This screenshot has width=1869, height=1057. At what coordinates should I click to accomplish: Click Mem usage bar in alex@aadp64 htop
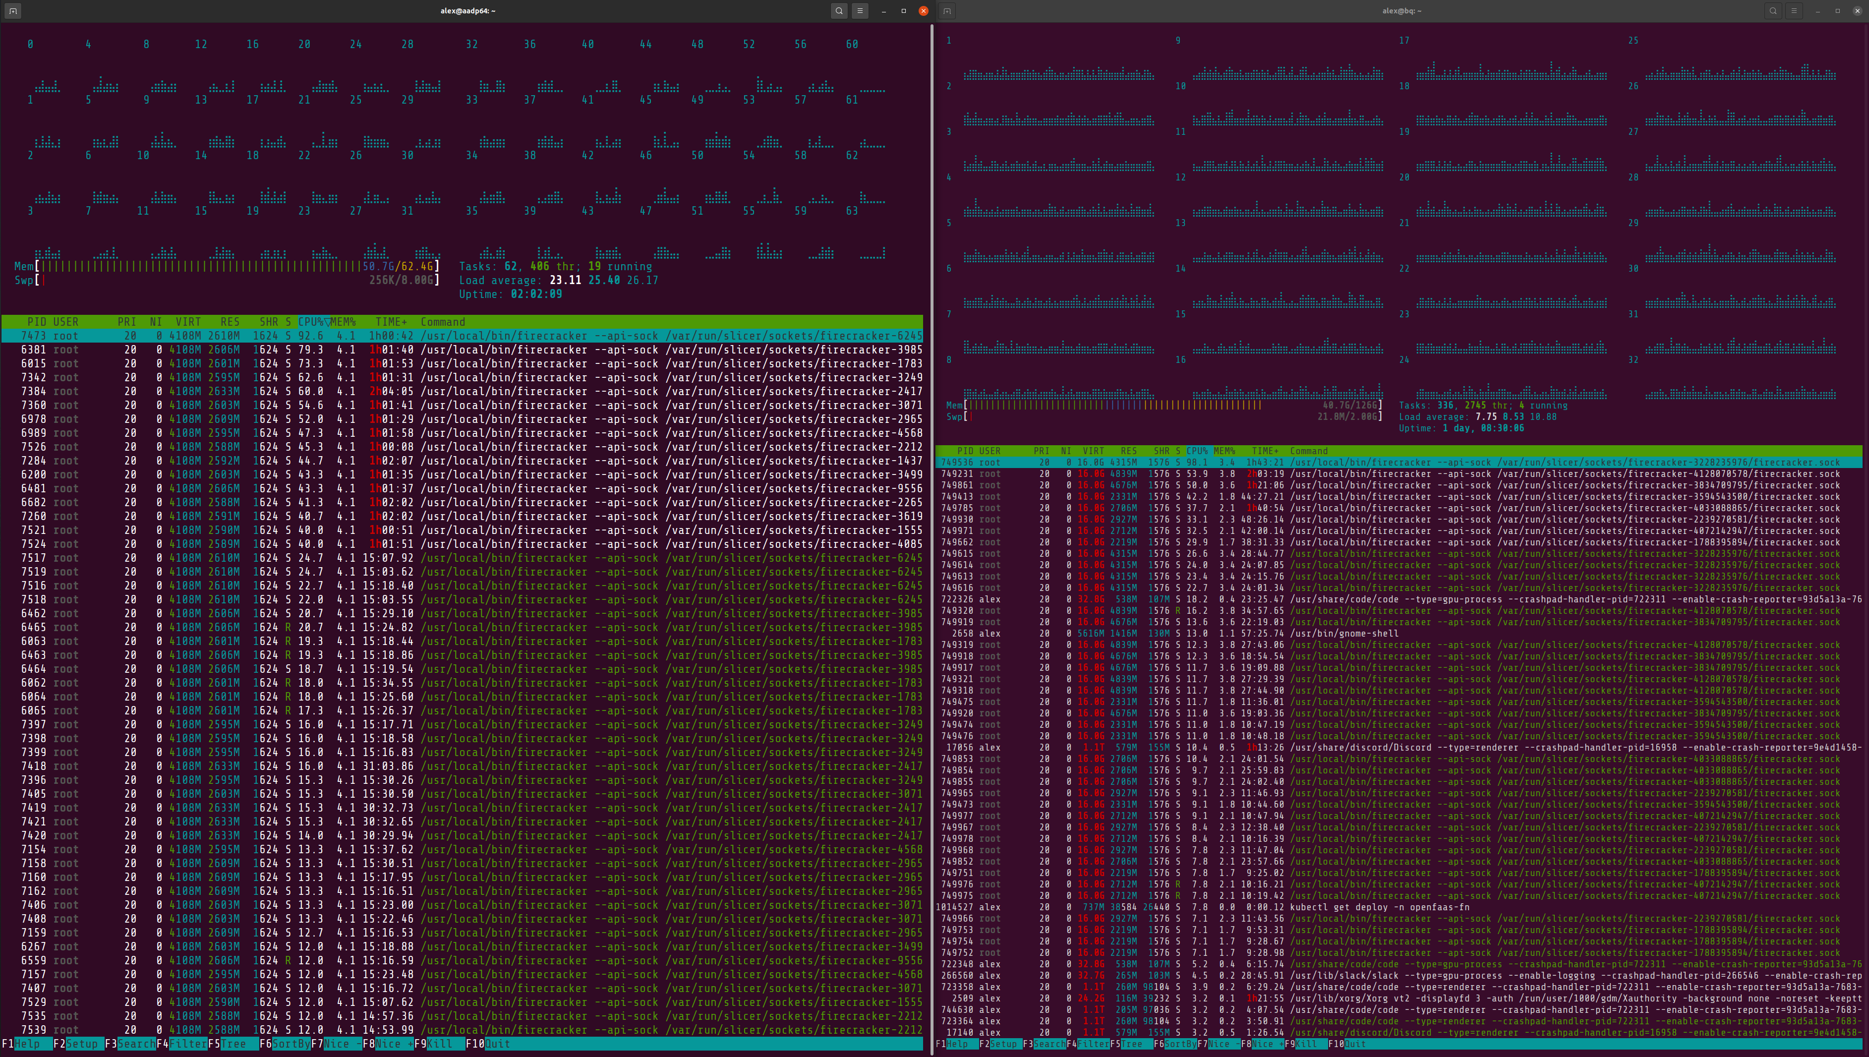(x=227, y=266)
